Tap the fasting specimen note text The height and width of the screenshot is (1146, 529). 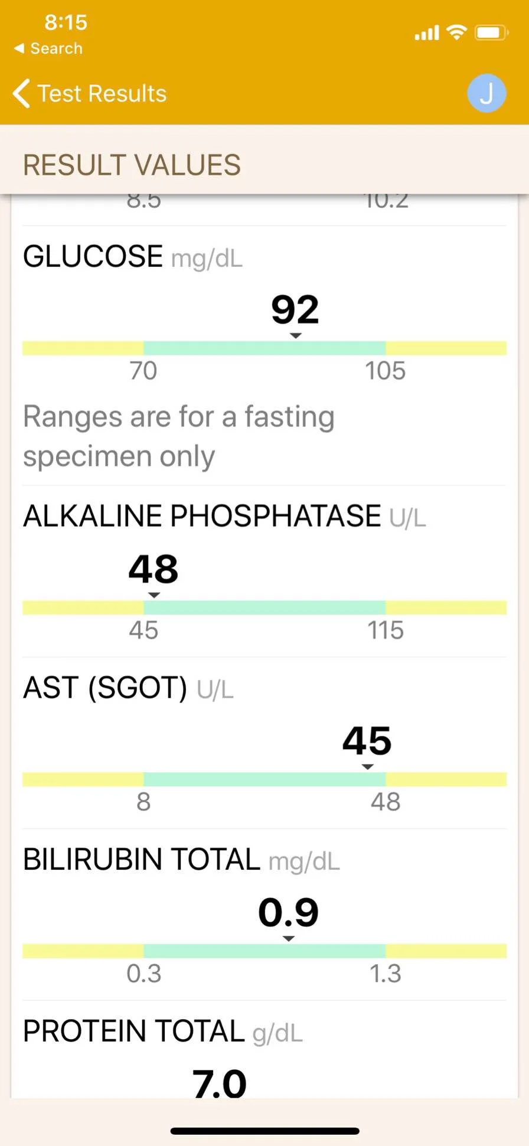pyautogui.click(x=178, y=436)
